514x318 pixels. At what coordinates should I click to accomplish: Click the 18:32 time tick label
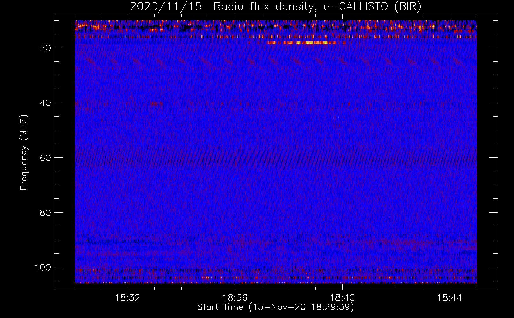tap(128, 298)
